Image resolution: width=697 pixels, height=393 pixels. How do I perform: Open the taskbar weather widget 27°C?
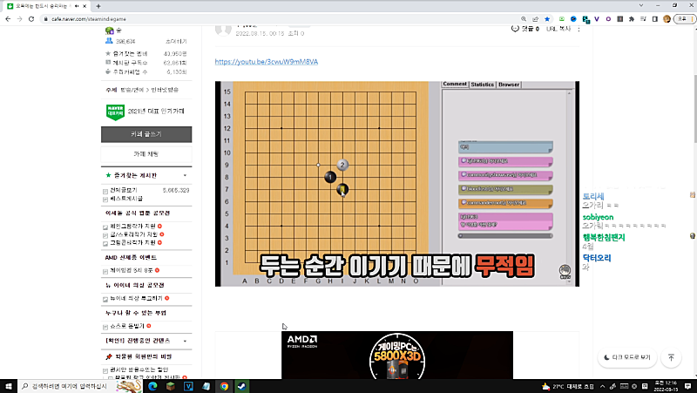568,386
